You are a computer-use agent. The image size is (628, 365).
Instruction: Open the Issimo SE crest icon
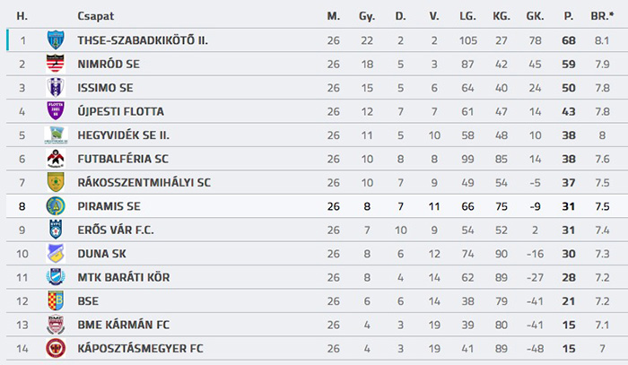coord(56,87)
